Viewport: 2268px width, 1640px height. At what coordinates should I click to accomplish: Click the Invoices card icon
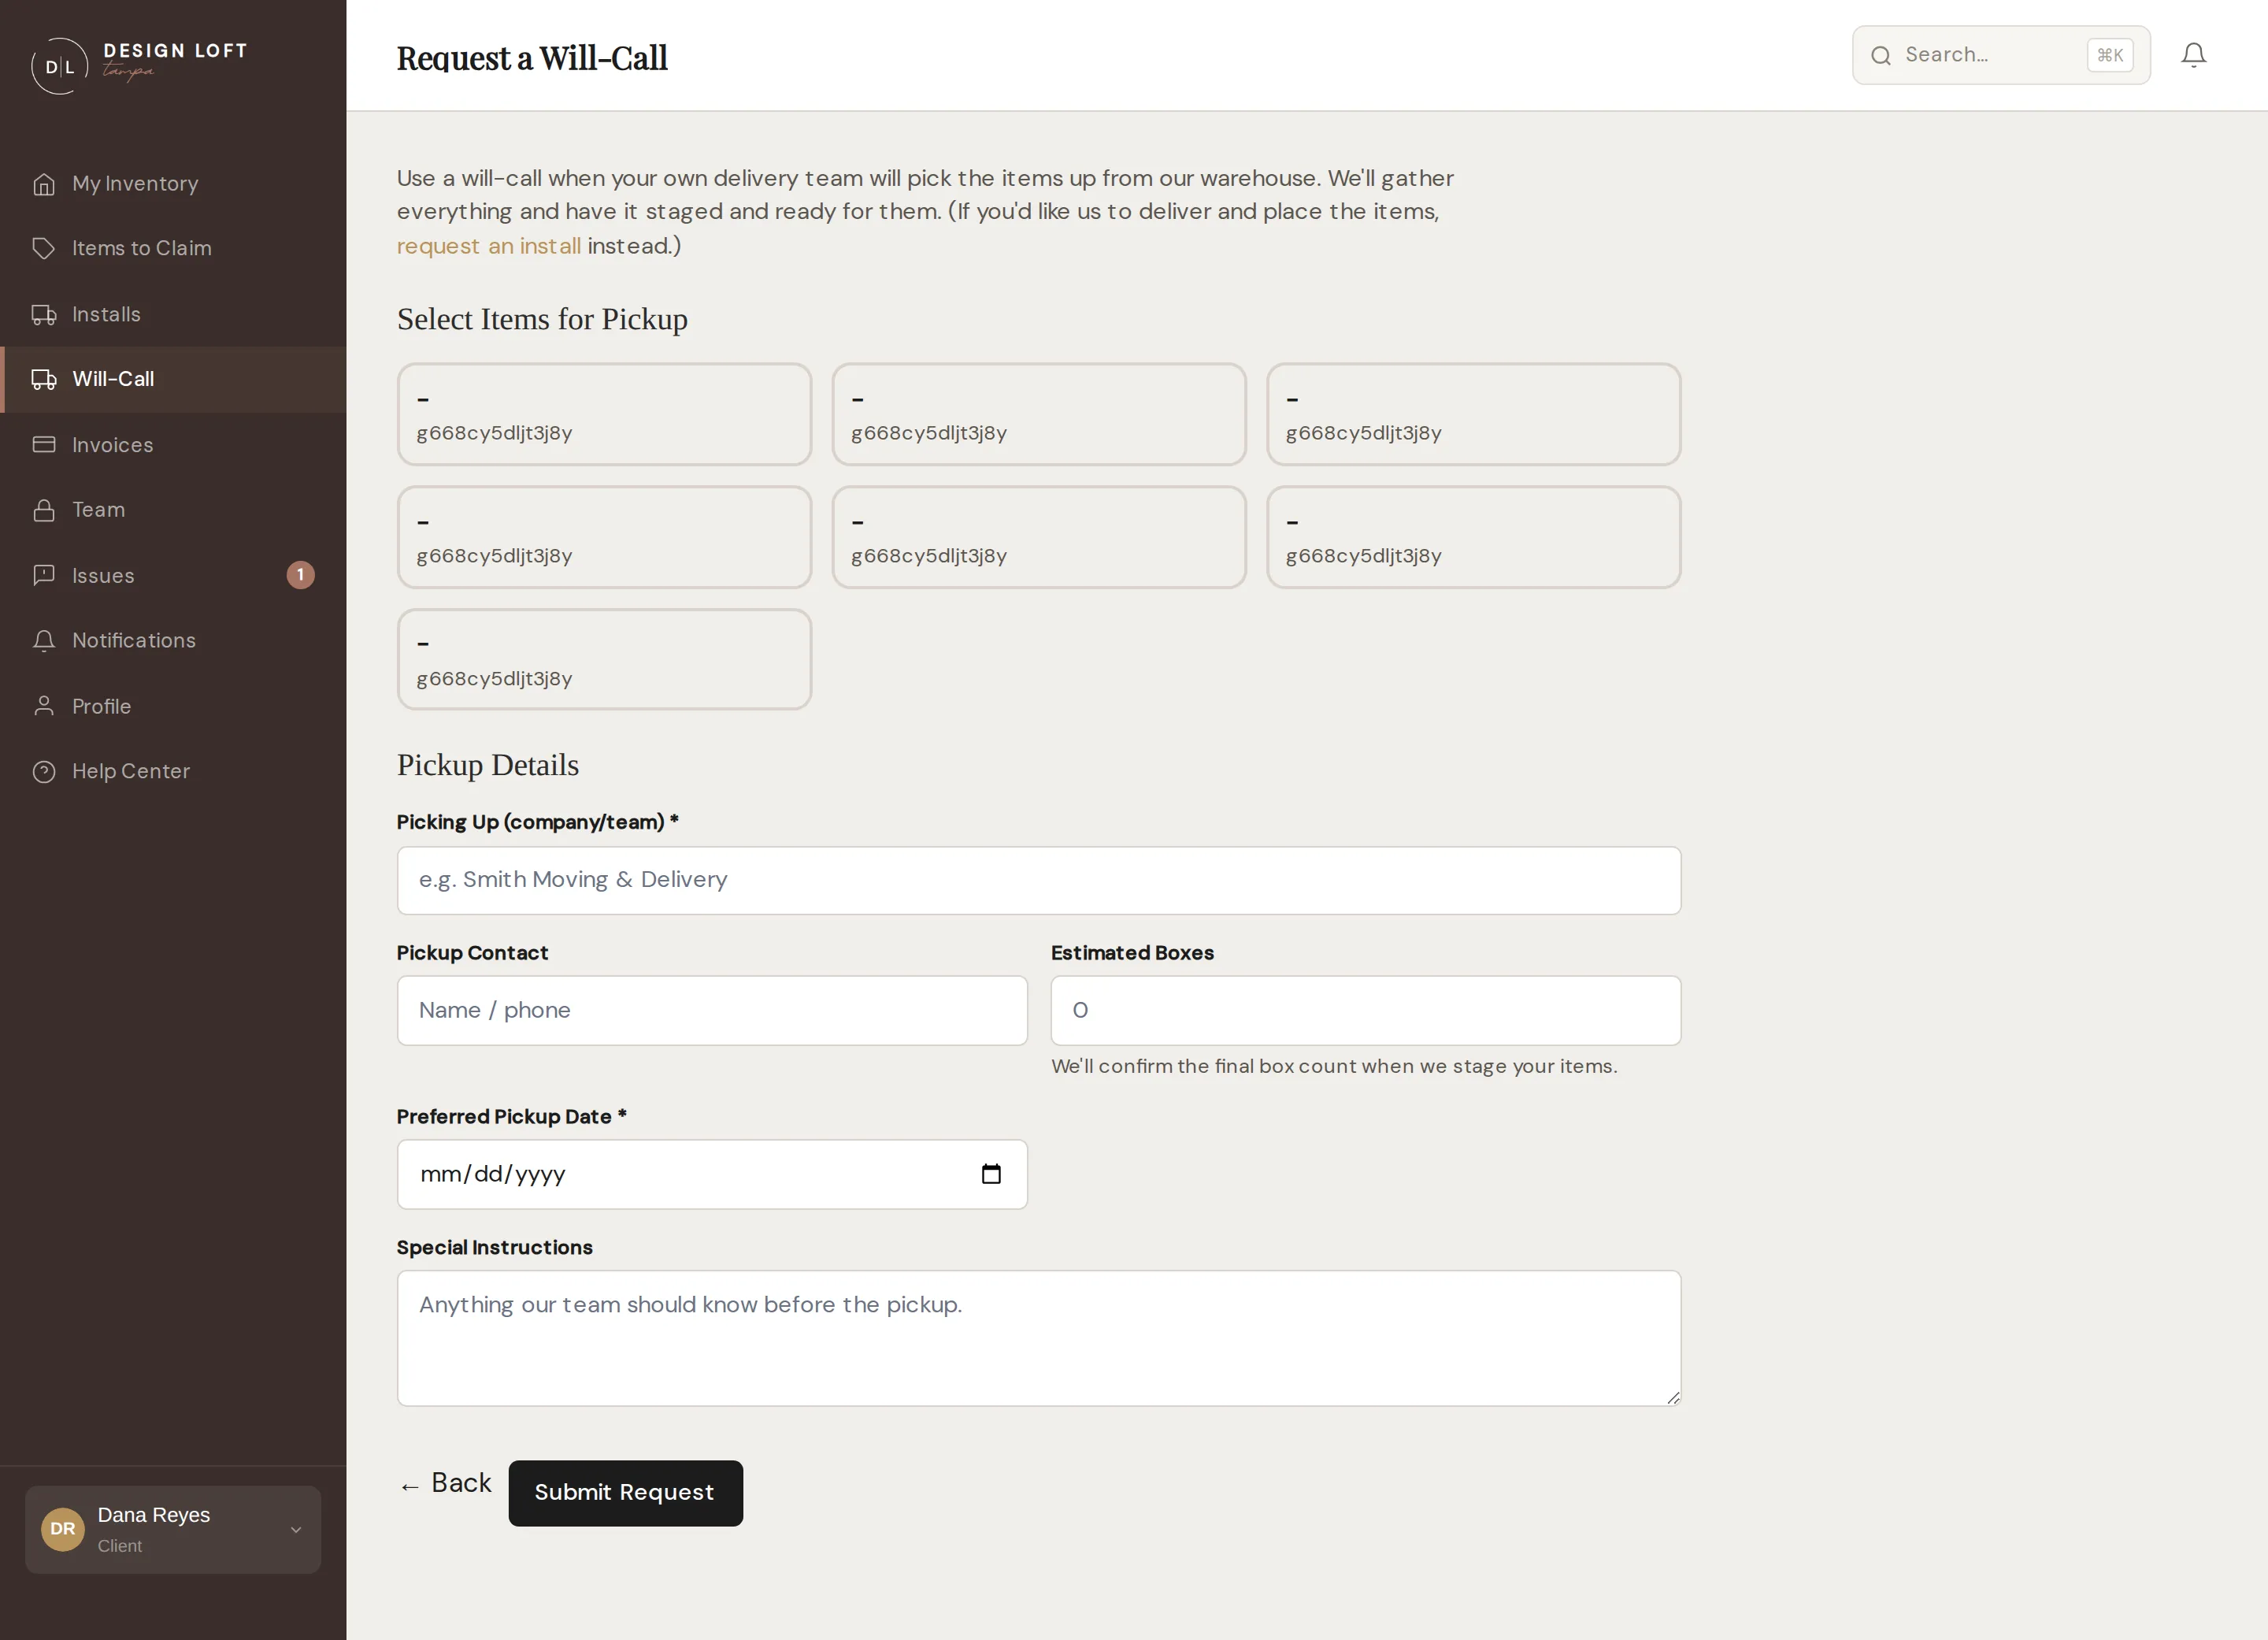44,444
